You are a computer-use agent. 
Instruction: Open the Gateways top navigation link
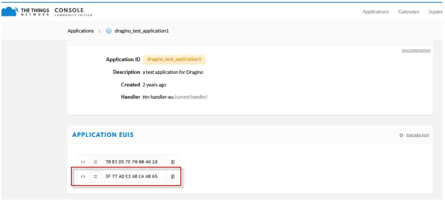click(x=409, y=12)
